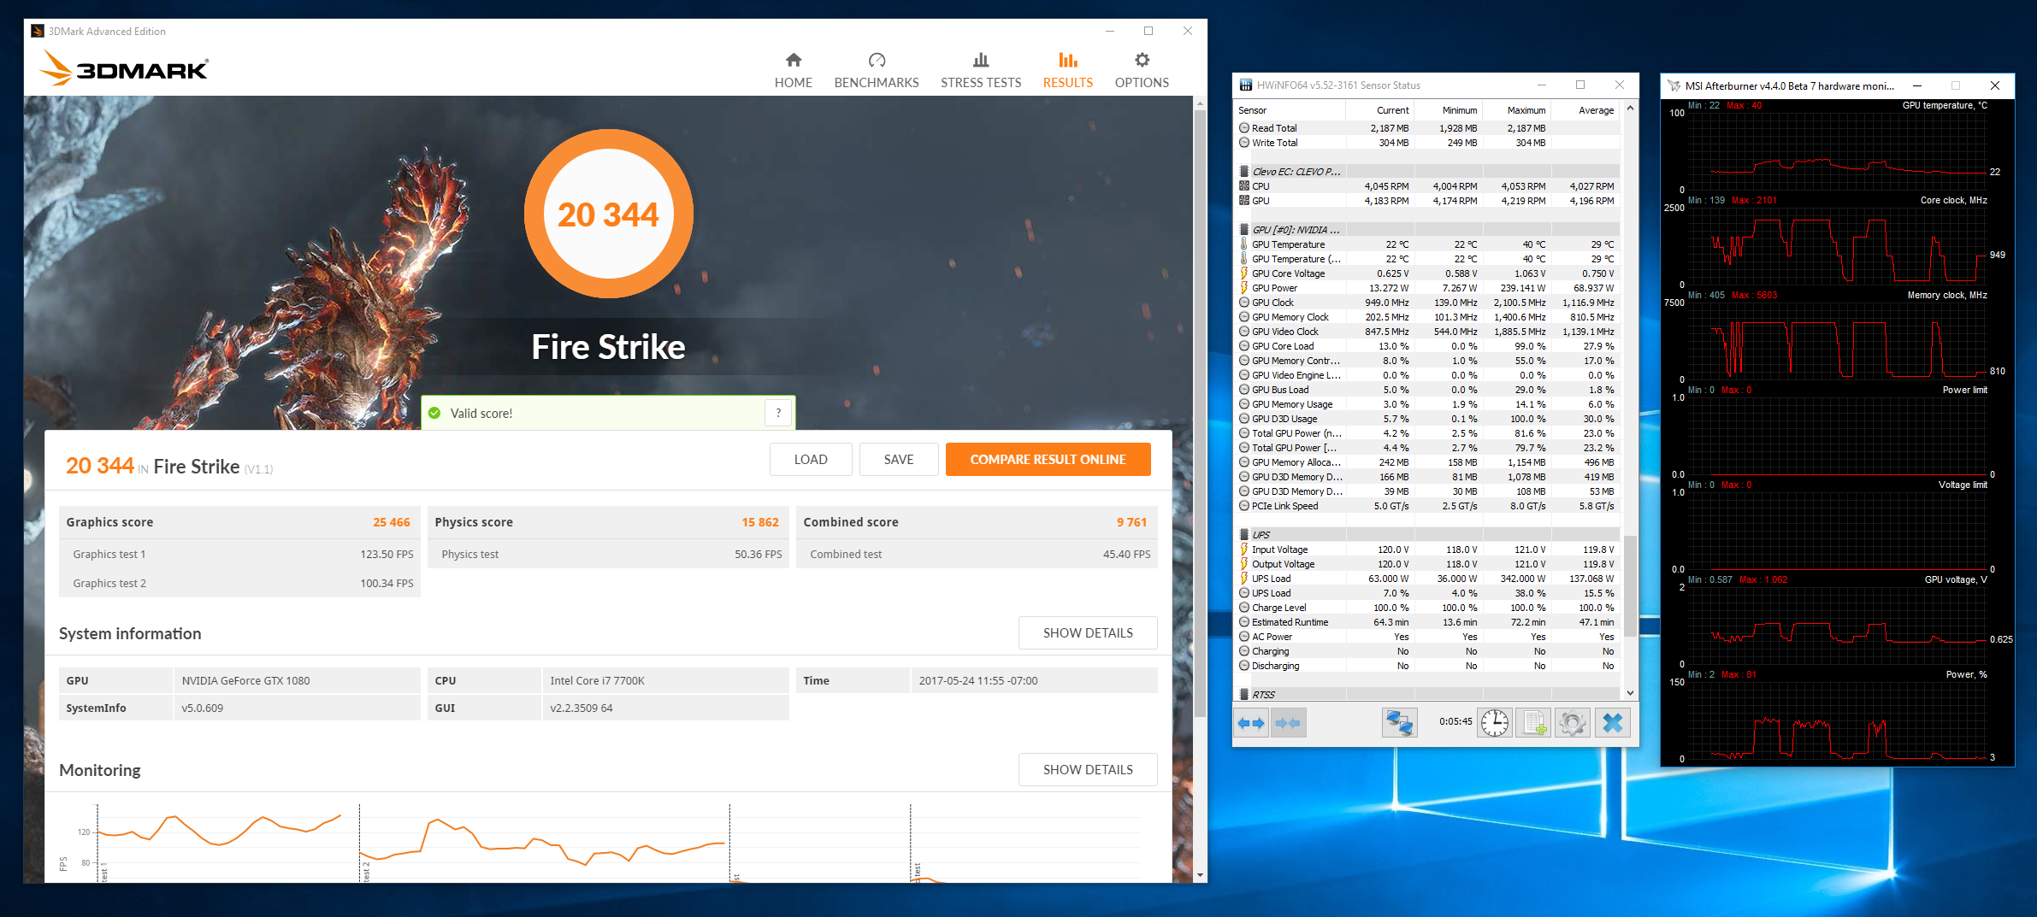Click the Core clock graph in Afterburner
Image resolution: width=2037 pixels, height=917 pixels.
[x=1837, y=246]
